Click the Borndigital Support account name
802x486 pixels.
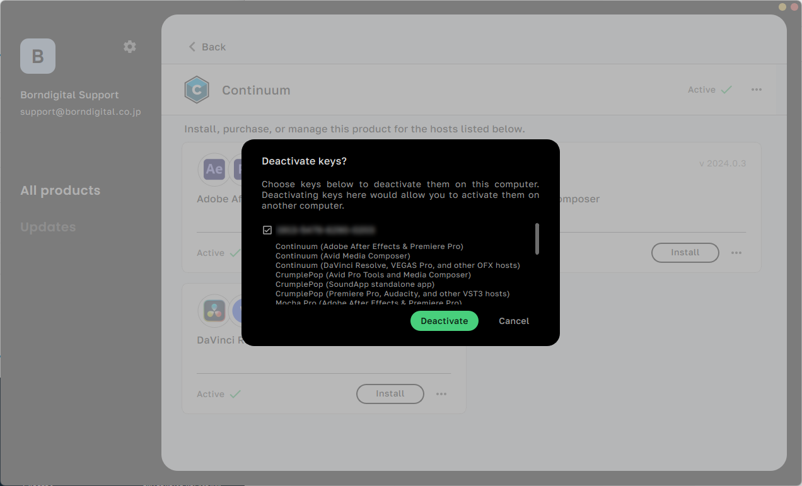click(69, 95)
